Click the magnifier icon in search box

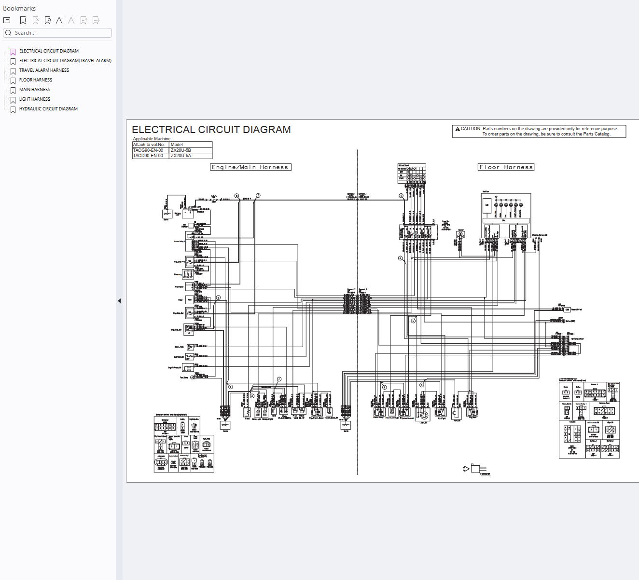(8, 33)
